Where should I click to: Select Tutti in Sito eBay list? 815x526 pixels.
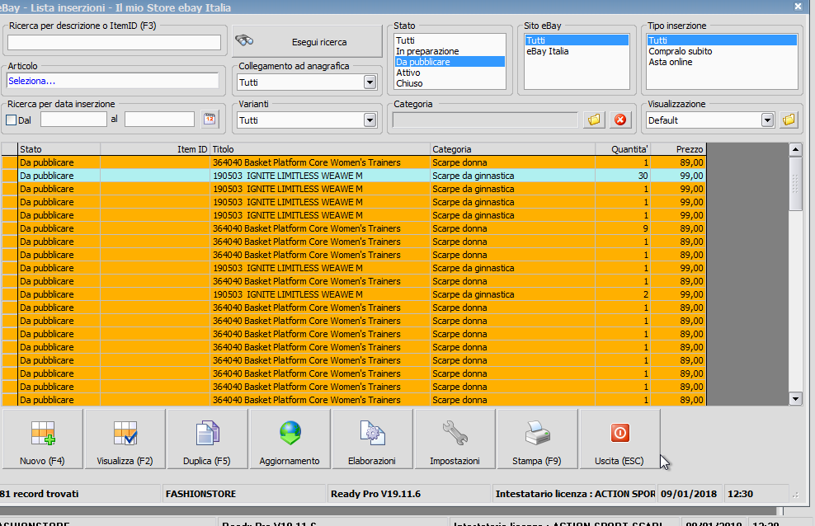(x=577, y=40)
